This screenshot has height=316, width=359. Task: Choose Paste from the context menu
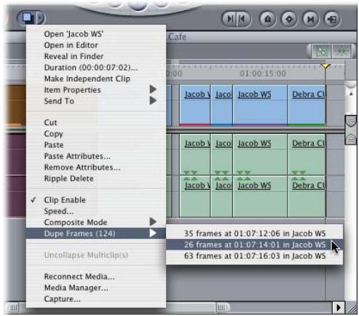(x=96, y=145)
